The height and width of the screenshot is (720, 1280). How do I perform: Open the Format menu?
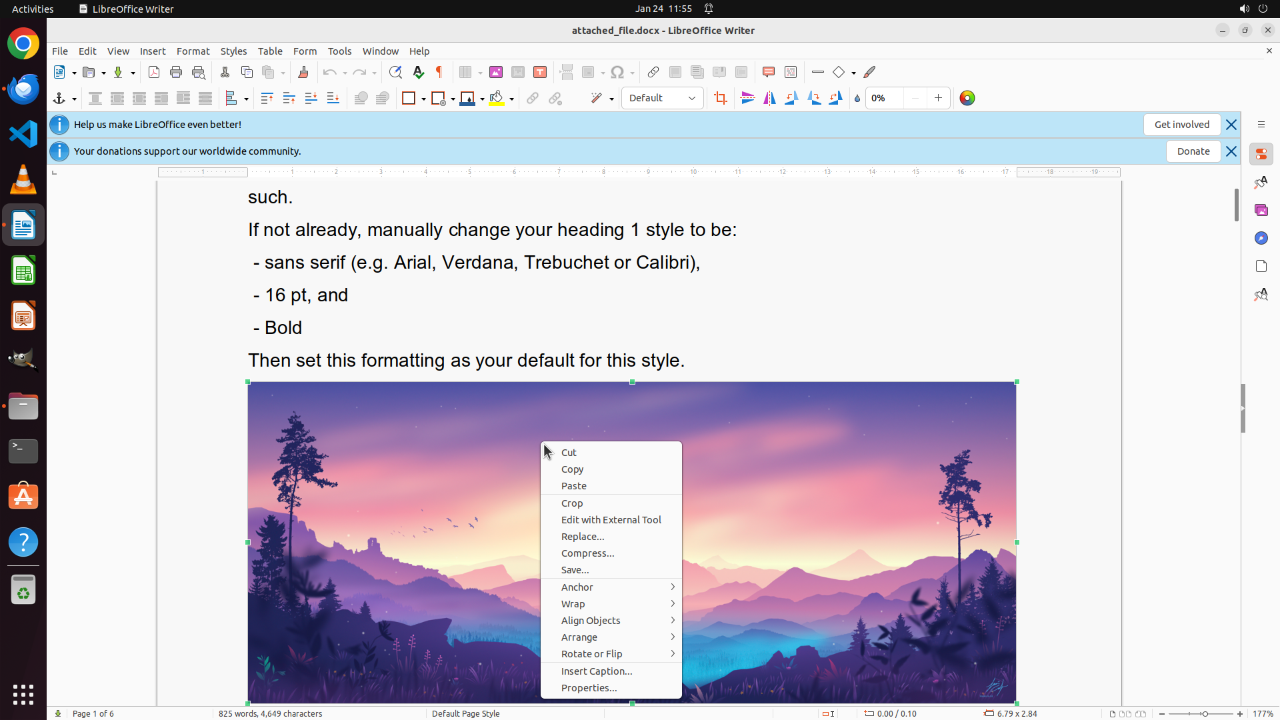click(193, 51)
